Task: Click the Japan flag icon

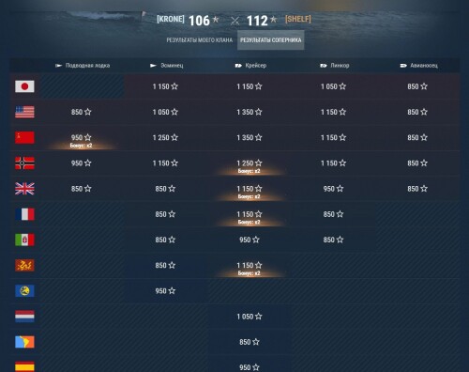Action: [x=24, y=86]
